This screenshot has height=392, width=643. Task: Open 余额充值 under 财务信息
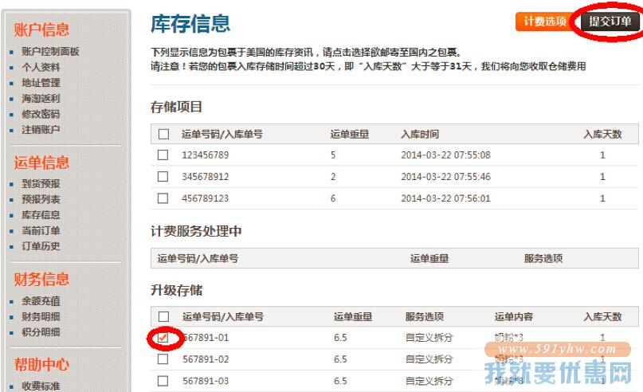(41, 301)
